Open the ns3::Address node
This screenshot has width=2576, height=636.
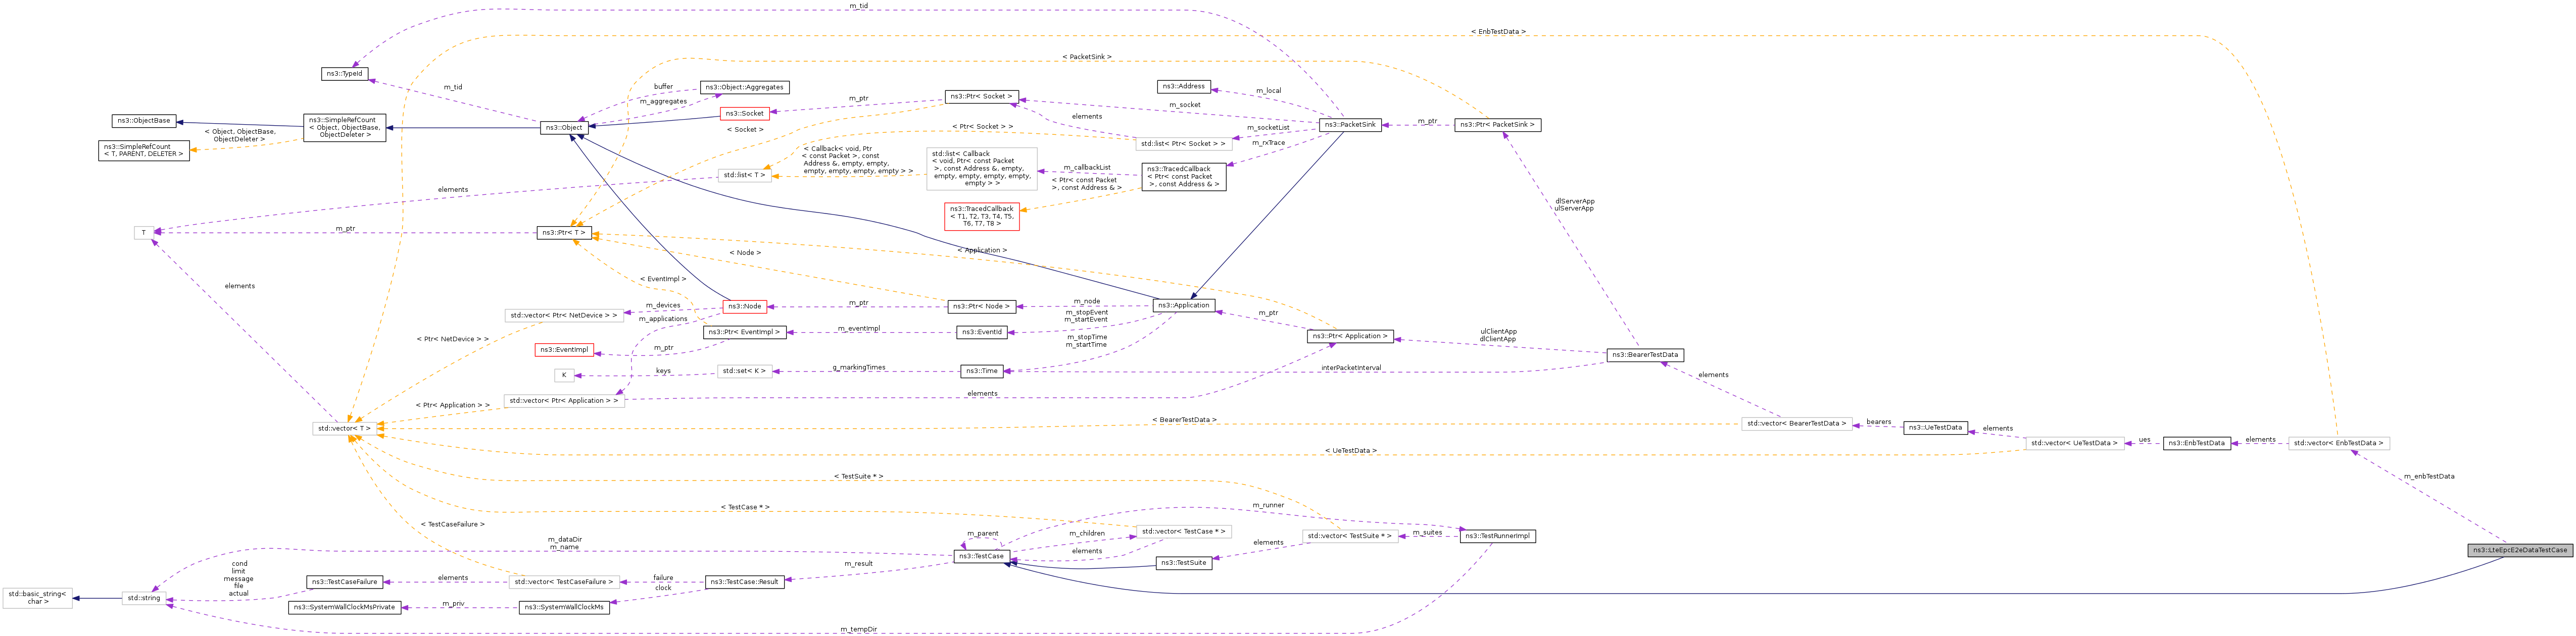(x=1184, y=87)
